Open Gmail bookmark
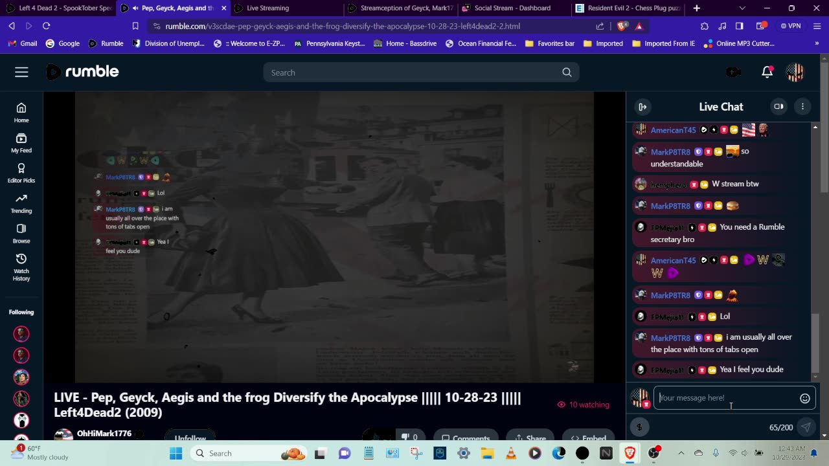829x466 pixels. pyautogui.click(x=22, y=43)
